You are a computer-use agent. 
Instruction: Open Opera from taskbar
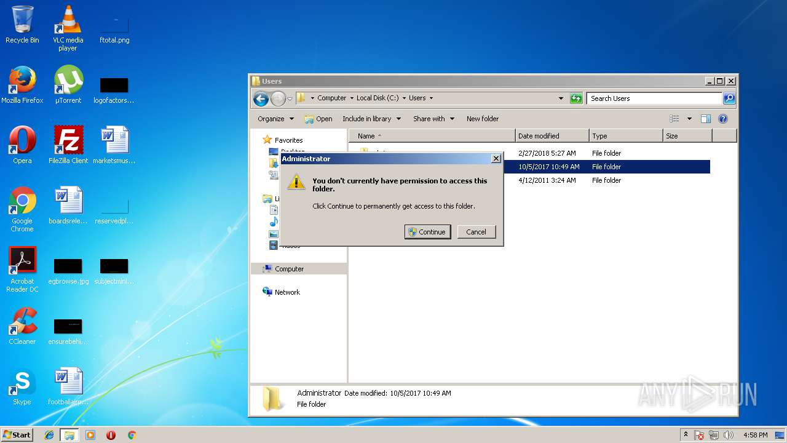[x=111, y=435]
